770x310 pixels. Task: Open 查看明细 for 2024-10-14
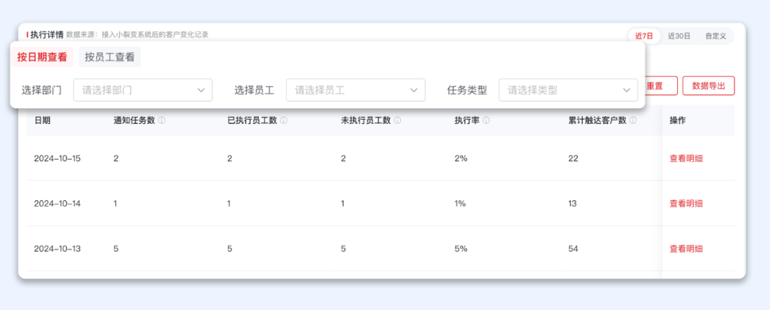(686, 203)
